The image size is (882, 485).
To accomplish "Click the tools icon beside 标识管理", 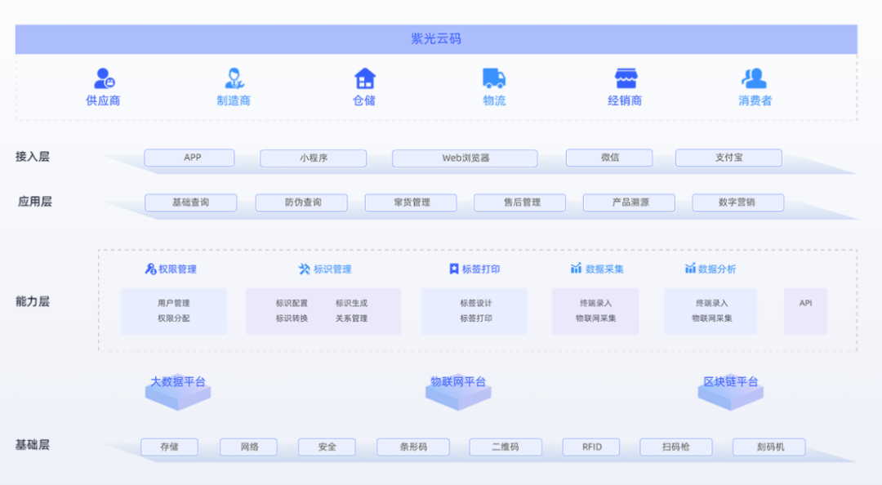I will tap(305, 269).
